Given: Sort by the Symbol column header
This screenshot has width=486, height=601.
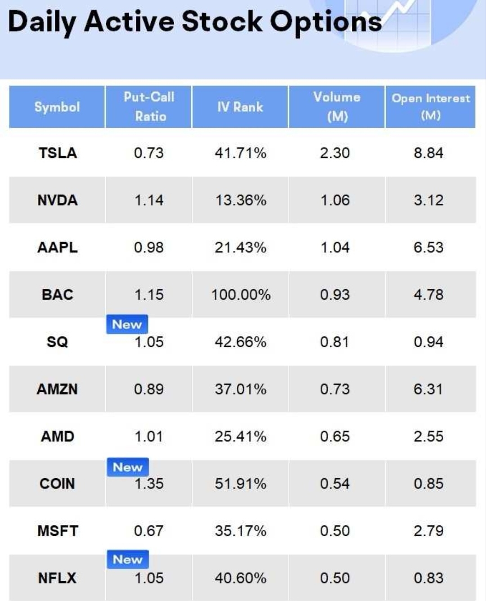Looking at the screenshot, I should point(57,107).
